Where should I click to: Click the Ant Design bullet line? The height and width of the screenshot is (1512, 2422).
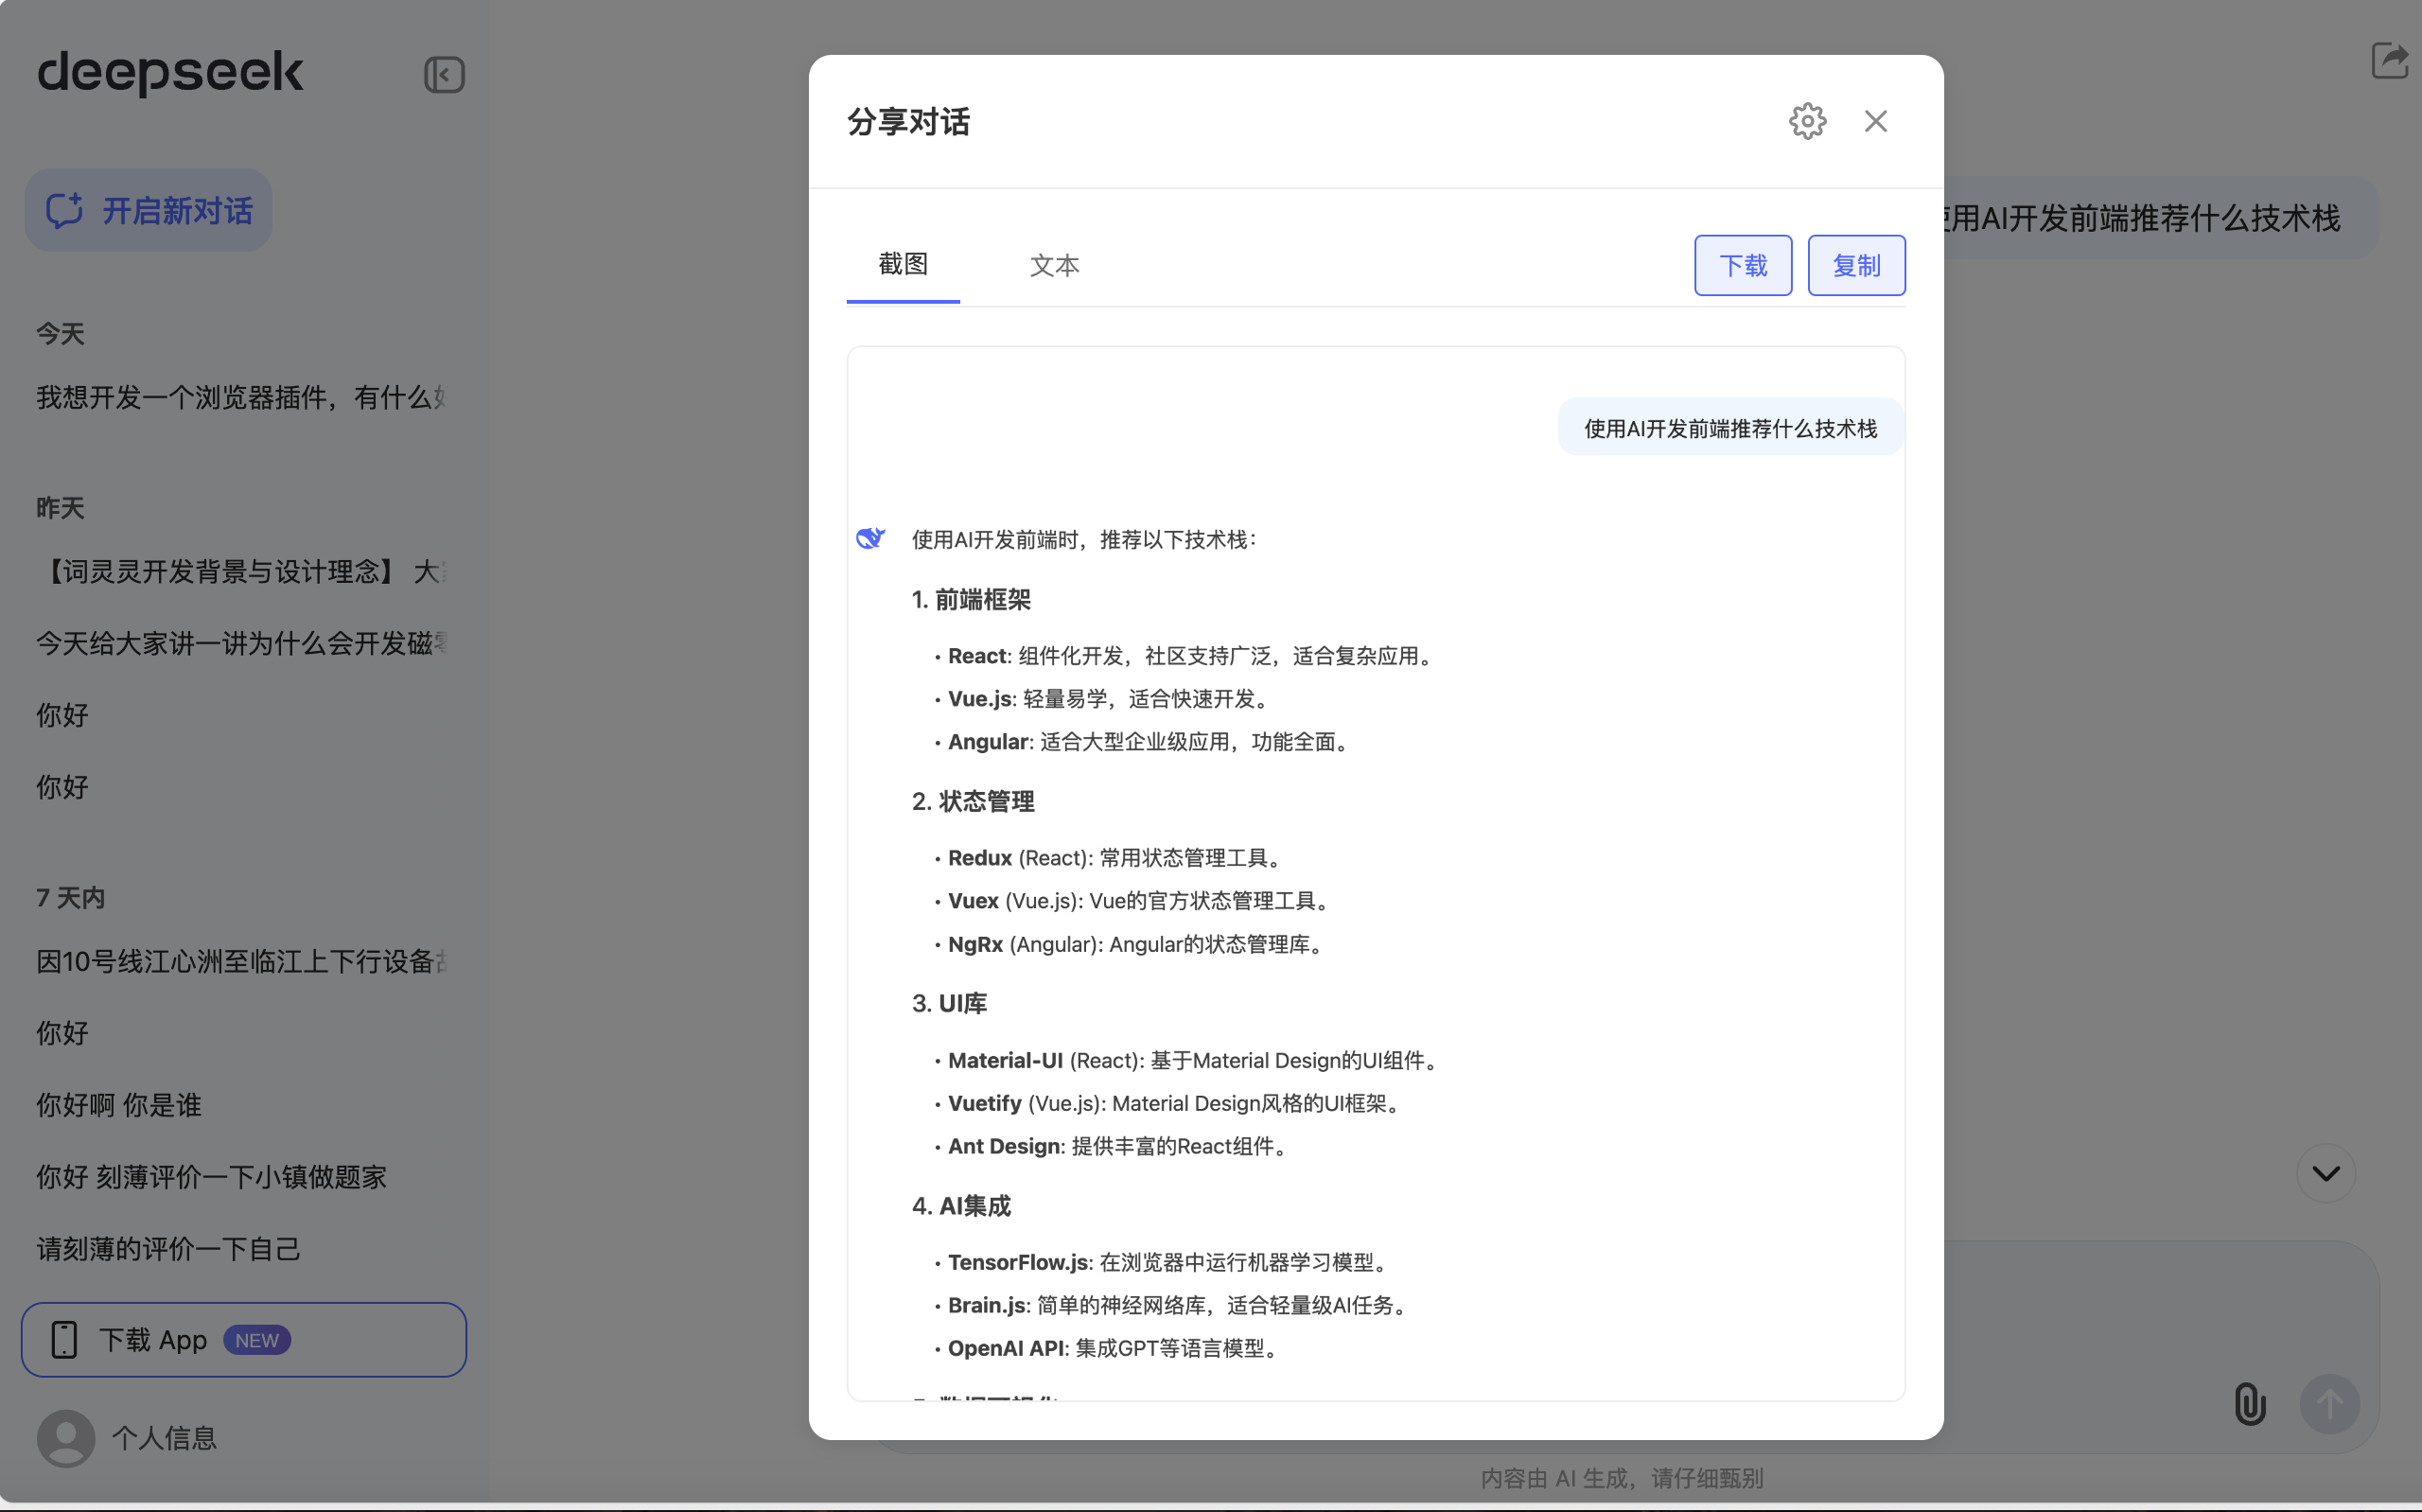(1115, 1147)
